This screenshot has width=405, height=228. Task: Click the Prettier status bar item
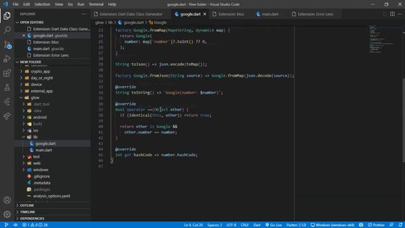[376, 225]
